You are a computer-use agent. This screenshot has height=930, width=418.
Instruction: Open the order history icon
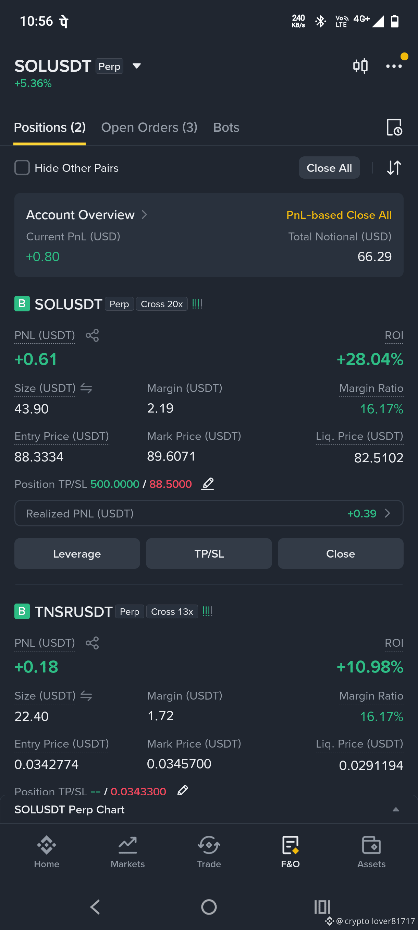click(394, 128)
